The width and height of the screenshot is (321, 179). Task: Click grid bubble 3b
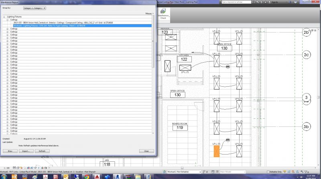[x=306, y=126]
